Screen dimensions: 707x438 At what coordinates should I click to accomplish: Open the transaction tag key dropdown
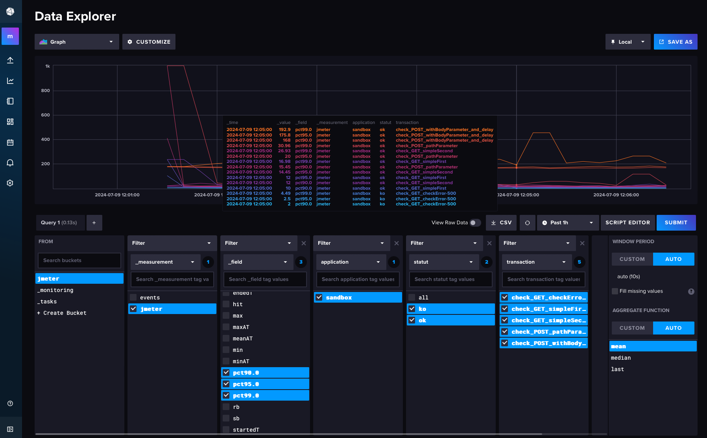(x=537, y=262)
